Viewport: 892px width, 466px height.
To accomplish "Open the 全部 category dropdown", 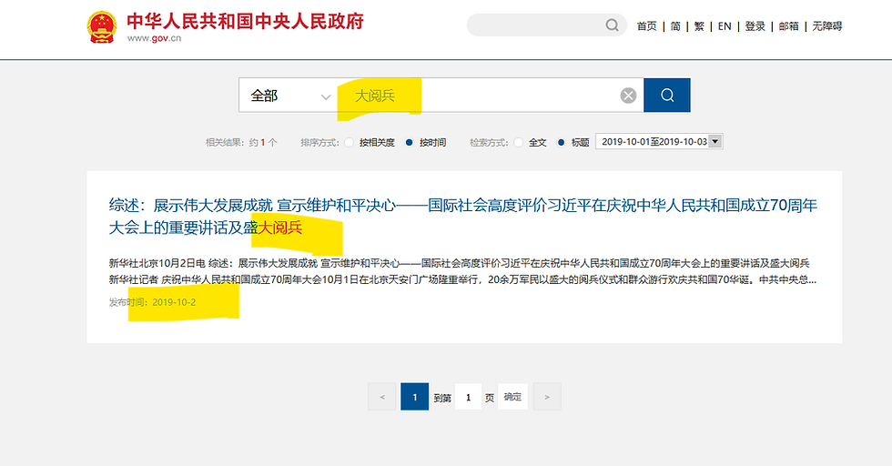I will 289,96.
